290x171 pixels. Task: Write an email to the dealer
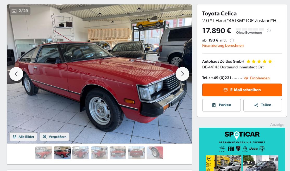[242, 90]
